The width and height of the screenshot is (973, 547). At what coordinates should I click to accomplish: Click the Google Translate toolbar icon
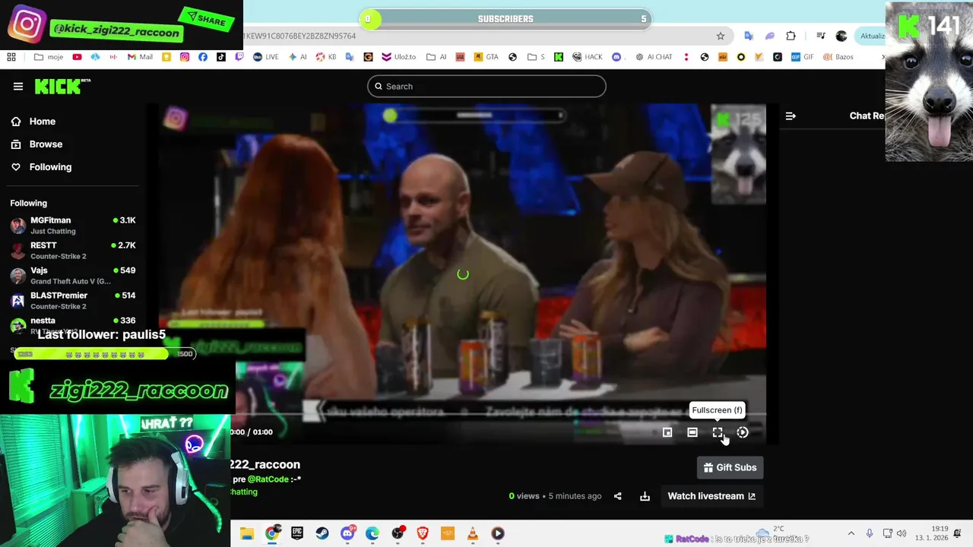click(749, 36)
